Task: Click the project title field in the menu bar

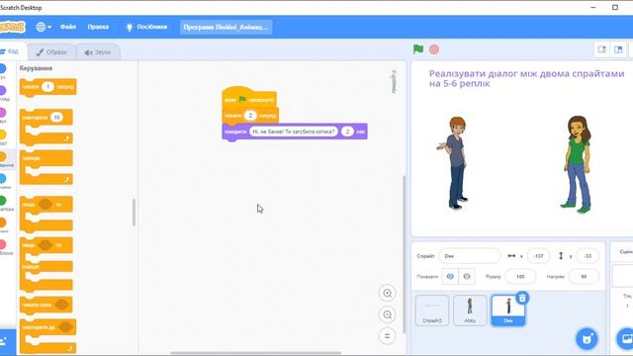Action: [226, 27]
